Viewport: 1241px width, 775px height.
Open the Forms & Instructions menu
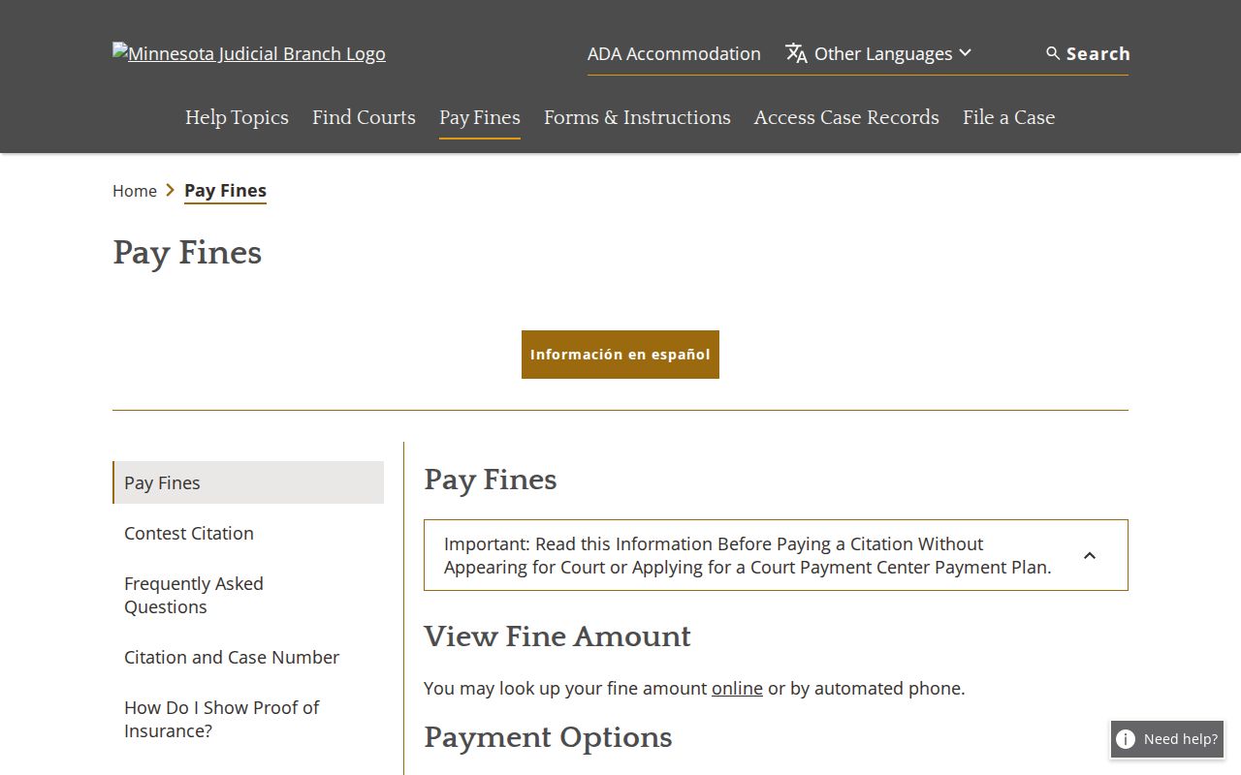[637, 117]
